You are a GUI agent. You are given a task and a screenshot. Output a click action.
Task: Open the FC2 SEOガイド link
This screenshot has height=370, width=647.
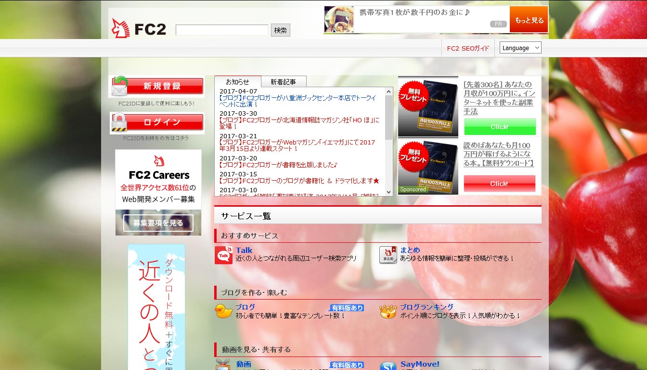(x=468, y=48)
